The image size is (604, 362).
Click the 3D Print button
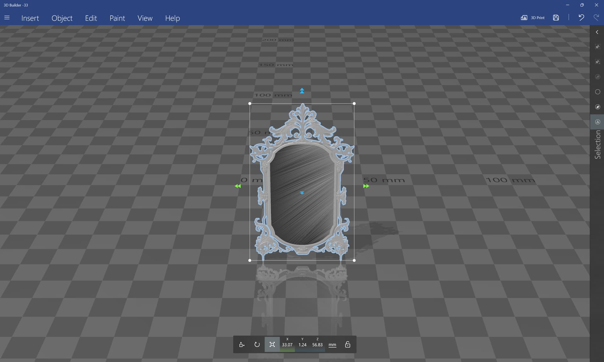[x=533, y=18]
